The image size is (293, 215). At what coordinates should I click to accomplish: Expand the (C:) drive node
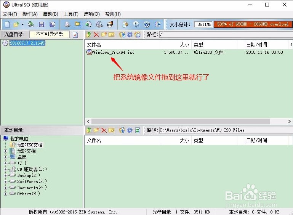point(6,163)
